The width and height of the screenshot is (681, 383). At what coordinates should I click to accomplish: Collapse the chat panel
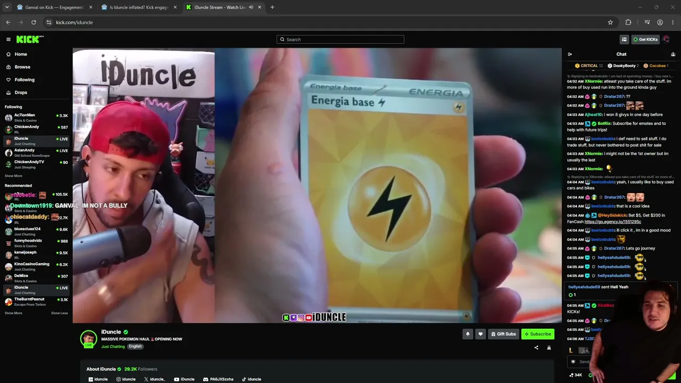[x=570, y=54]
